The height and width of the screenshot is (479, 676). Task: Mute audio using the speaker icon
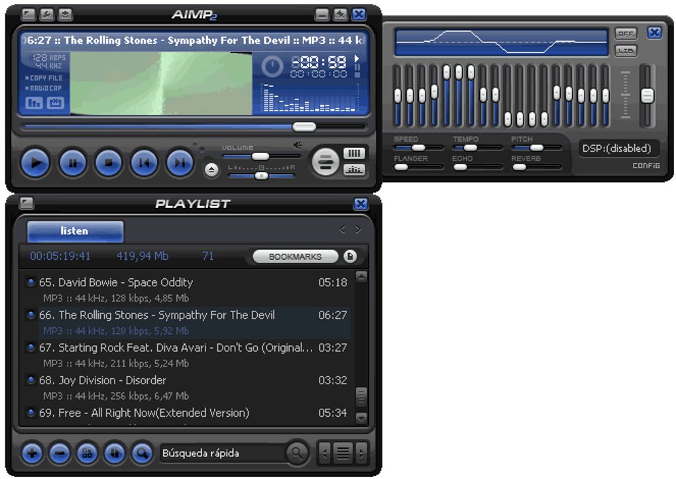[x=298, y=145]
